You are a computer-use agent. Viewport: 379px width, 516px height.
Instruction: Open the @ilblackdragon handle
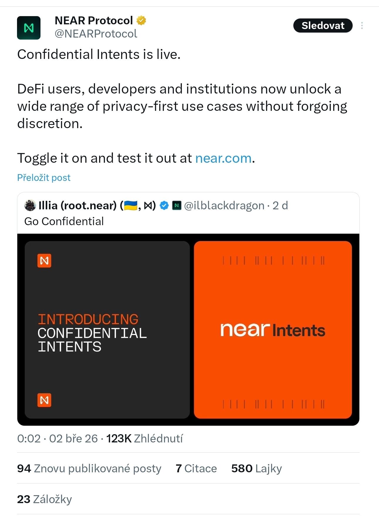[224, 206]
